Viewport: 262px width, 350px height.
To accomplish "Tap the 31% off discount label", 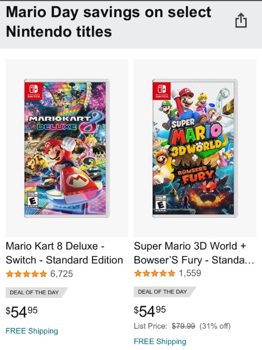I will (x=215, y=326).
